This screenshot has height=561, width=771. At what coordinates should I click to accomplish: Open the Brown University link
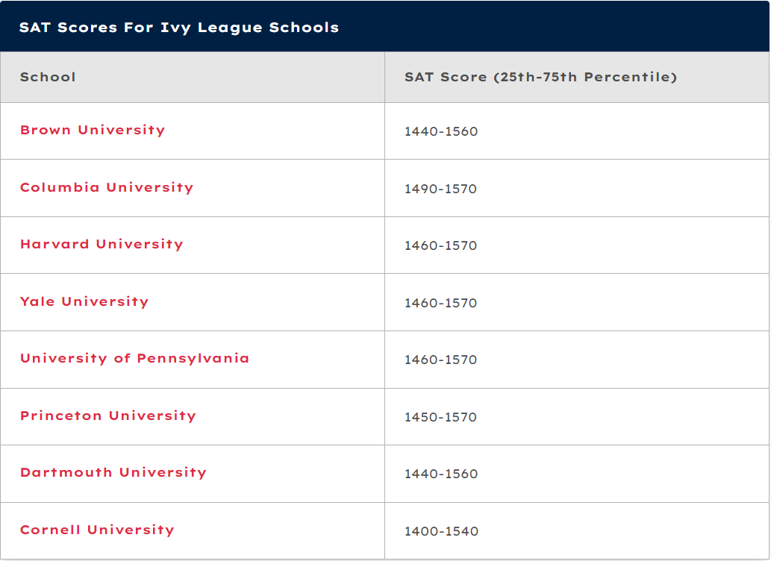point(93,130)
